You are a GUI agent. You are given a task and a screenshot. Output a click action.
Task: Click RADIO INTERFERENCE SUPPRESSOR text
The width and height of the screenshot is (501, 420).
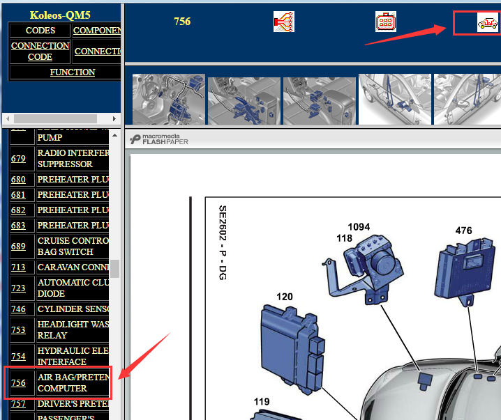[73, 159]
